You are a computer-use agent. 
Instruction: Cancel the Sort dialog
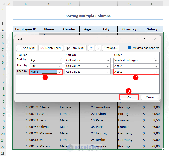[x=150, y=97]
